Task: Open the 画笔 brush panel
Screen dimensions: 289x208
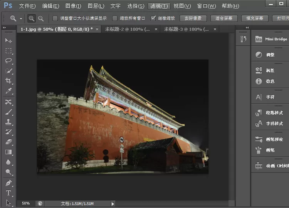Action: pyautogui.click(x=265, y=150)
